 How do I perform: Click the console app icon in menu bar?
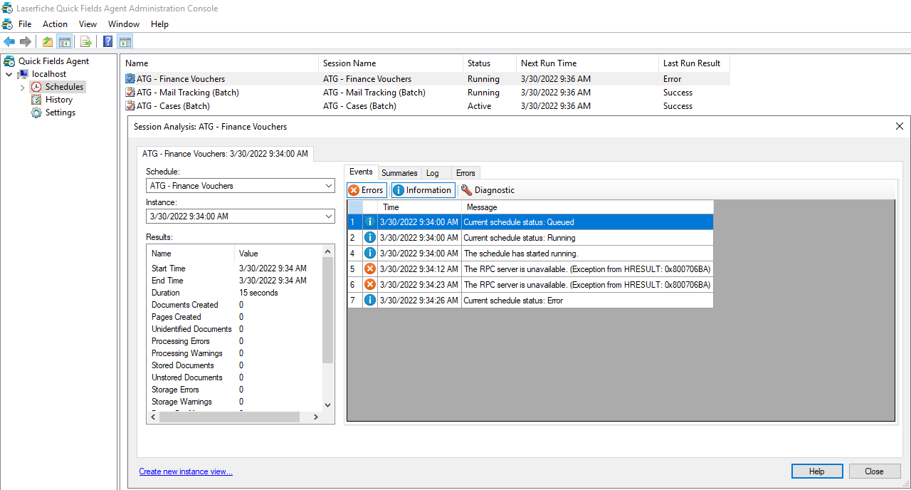pos(7,24)
